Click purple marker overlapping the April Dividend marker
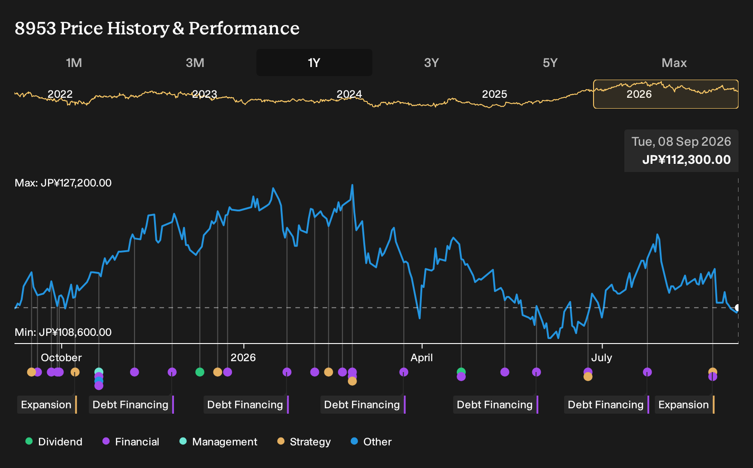The image size is (753, 468). (461, 377)
